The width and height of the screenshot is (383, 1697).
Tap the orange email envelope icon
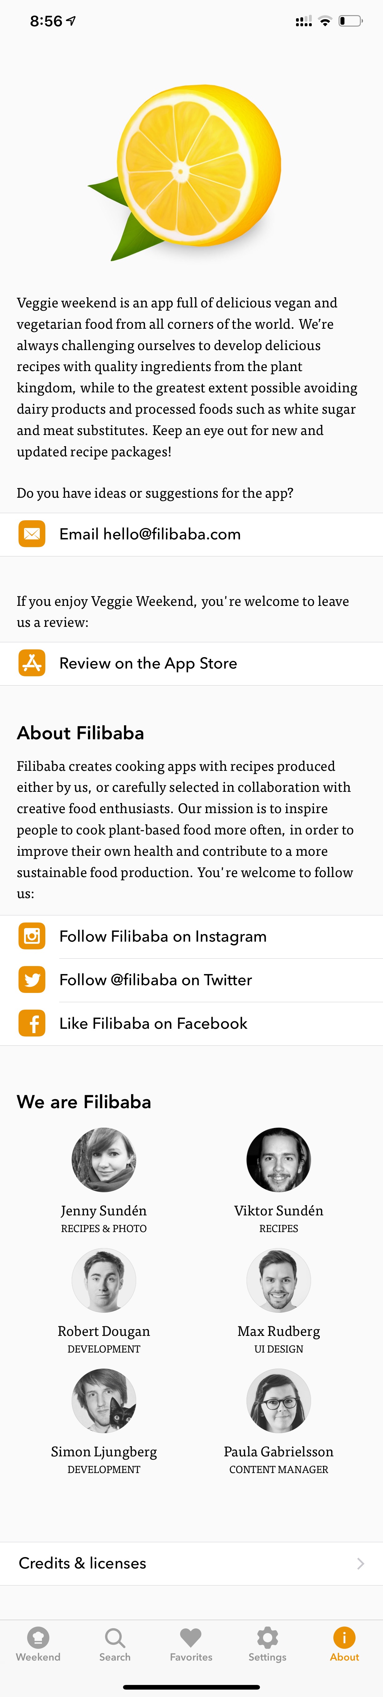pyautogui.click(x=31, y=534)
